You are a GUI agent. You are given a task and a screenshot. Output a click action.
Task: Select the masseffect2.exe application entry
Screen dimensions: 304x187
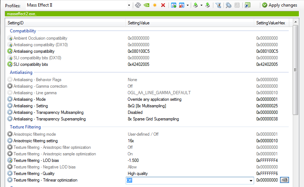coord(21,14)
